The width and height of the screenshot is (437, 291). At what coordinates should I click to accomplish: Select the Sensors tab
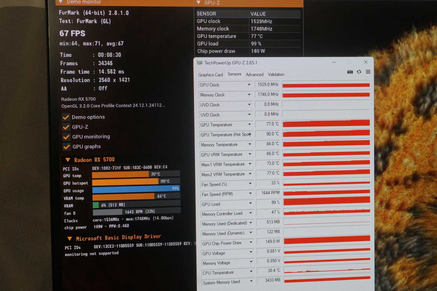(234, 74)
